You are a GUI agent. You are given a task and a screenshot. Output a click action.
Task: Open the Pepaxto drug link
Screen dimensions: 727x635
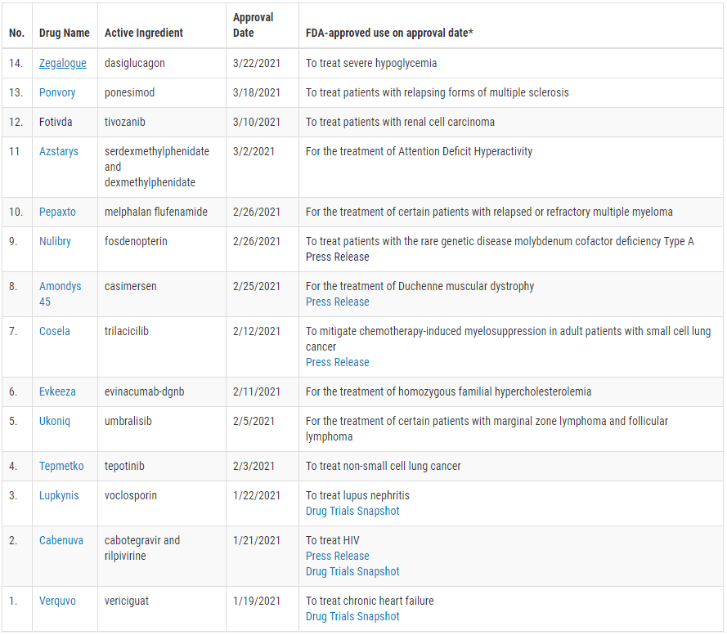point(57,212)
